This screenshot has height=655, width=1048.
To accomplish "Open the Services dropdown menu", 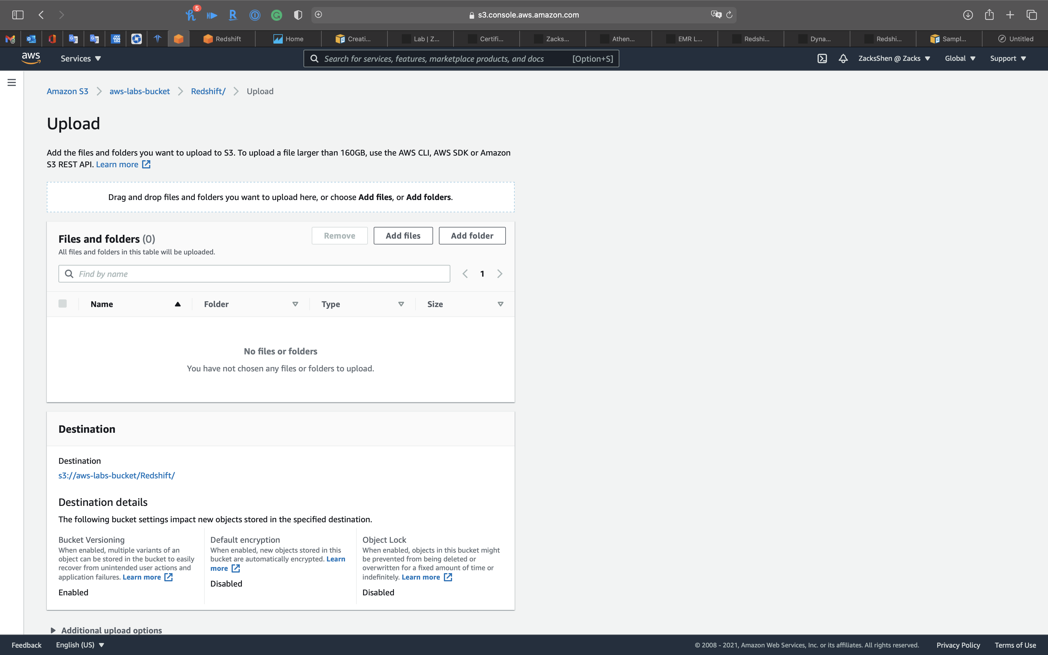I will 80,58.
